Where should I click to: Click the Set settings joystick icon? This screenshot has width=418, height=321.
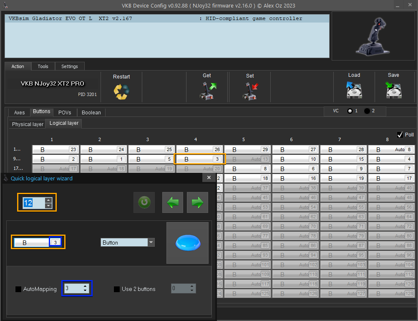pyautogui.click(x=250, y=91)
